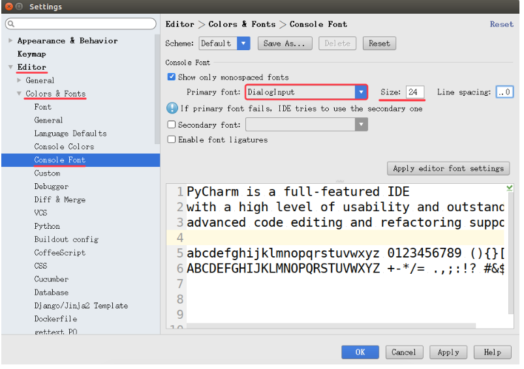The width and height of the screenshot is (524, 369).
Task: Open CSS color settings
Action: click(40, 266)
